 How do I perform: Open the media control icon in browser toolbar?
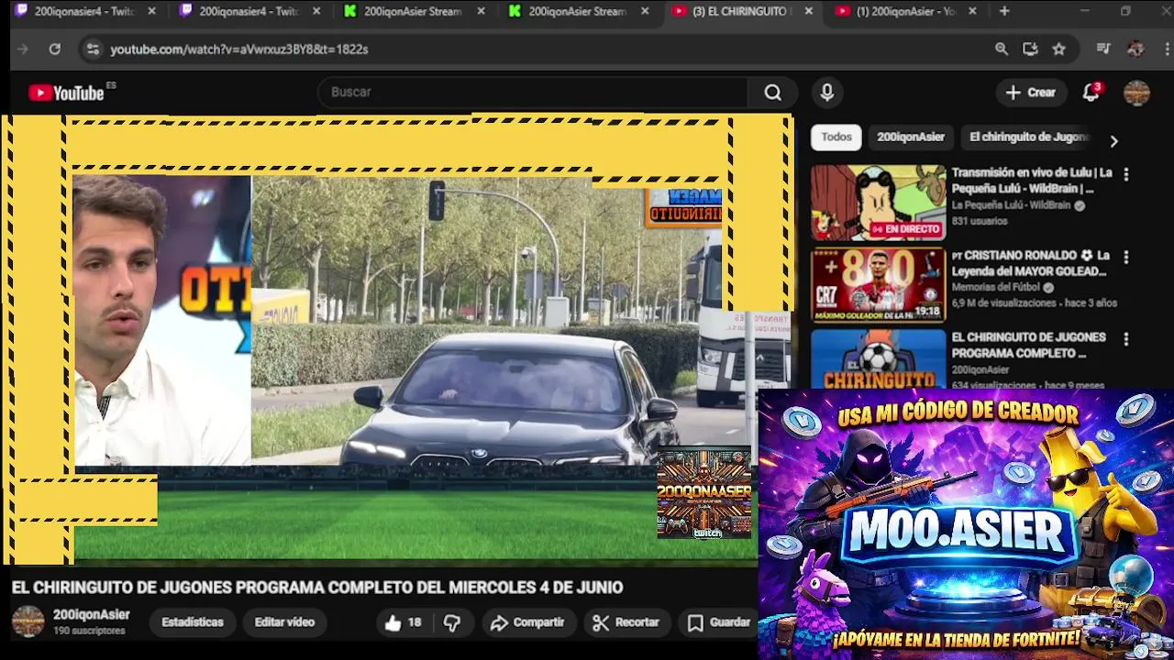[x=1103, y=49]
